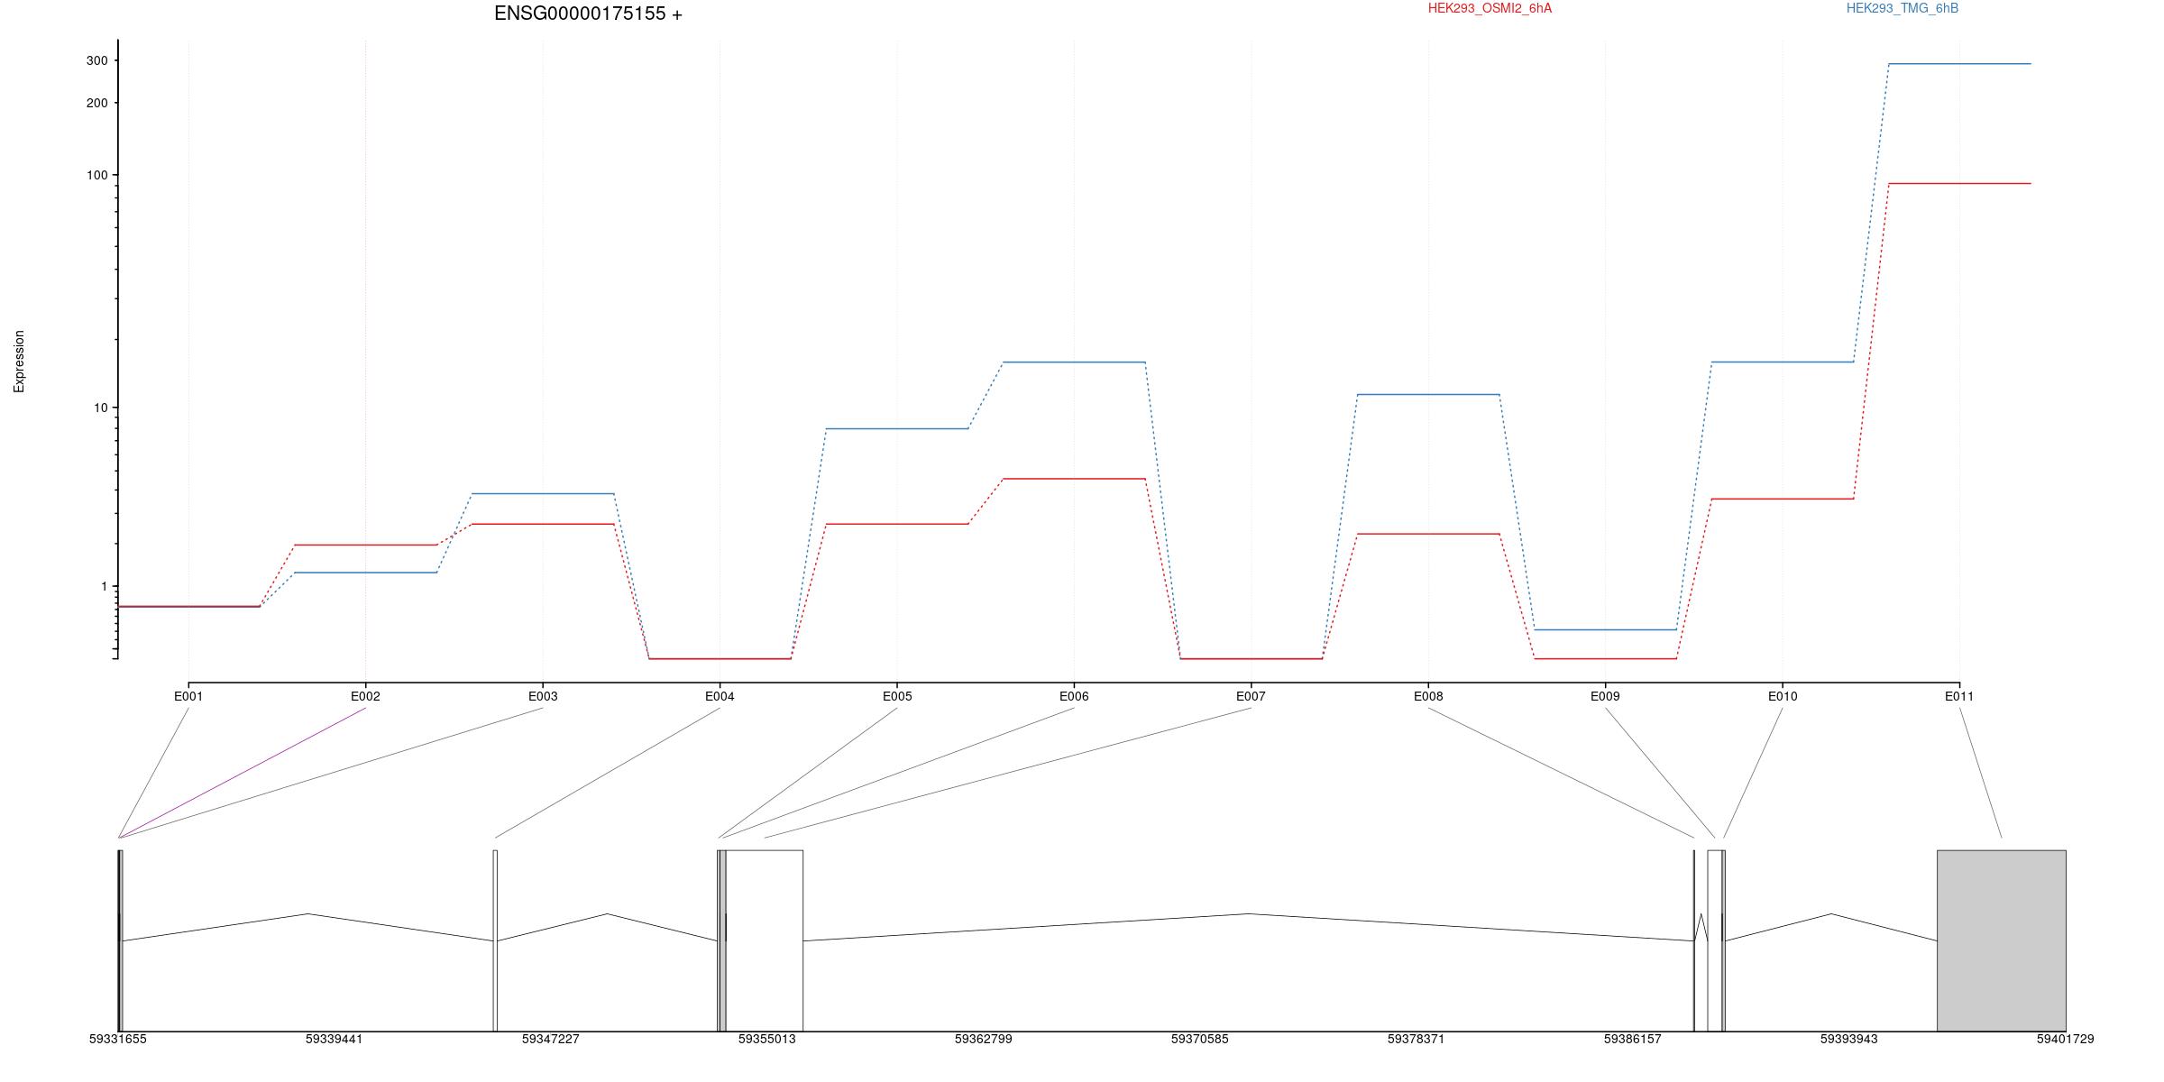Click the large white exon box near 59355013
Image resolution: width=2164 pixels, height=1082 pixels.
765,940
